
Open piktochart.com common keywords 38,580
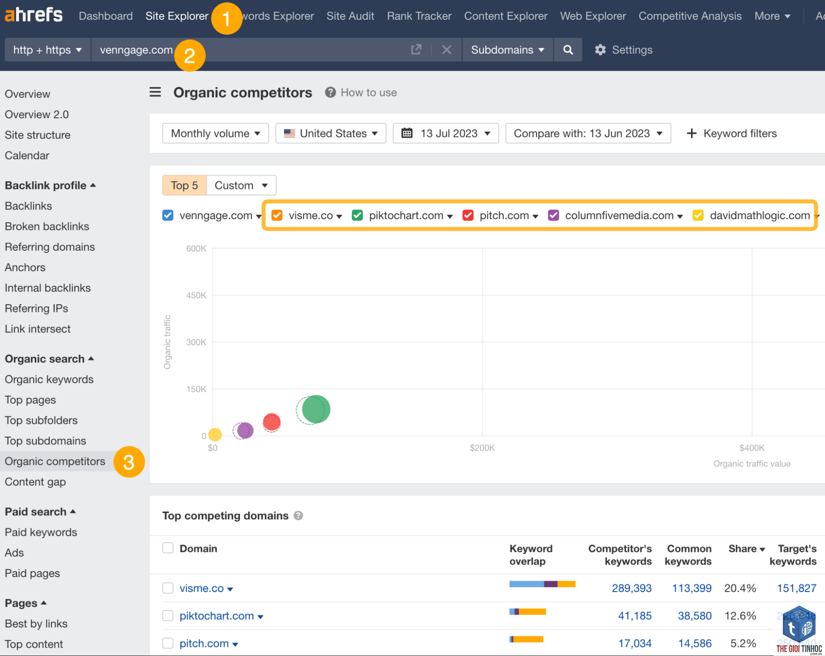point(695,616)
